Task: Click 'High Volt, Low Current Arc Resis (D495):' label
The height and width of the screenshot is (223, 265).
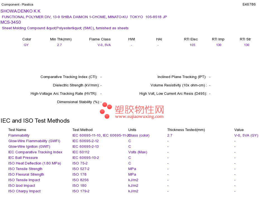Action: 173,94
